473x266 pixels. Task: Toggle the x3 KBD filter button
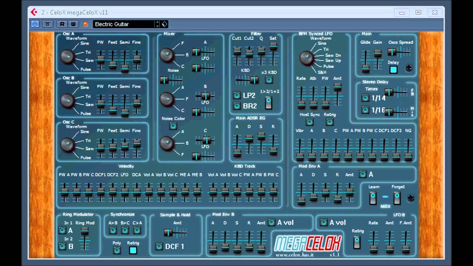click(x=269, y=80)
